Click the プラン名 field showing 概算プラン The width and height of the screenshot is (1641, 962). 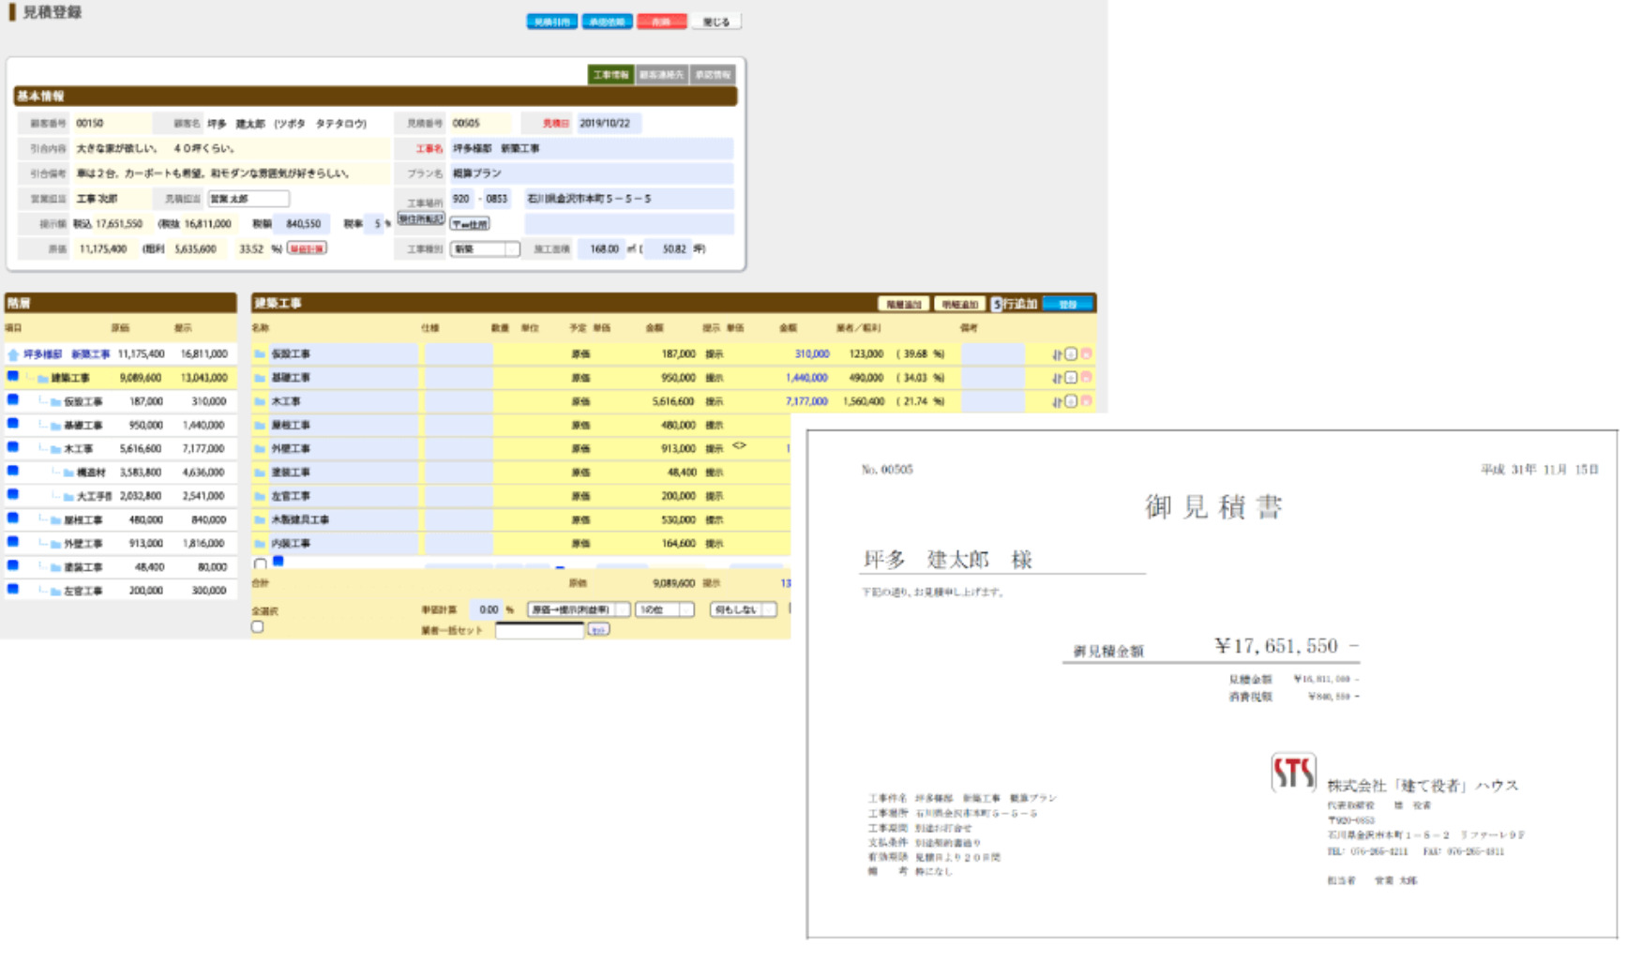592,173
